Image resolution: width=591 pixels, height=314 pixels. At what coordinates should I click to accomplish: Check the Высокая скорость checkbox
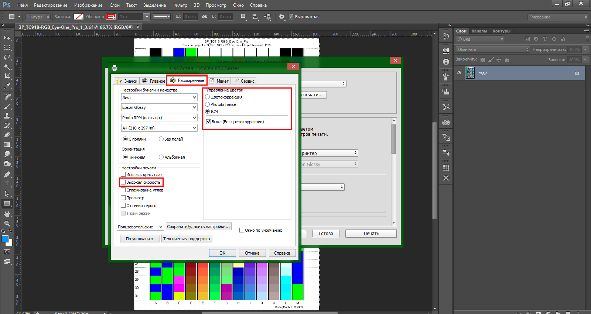point(123,182)
